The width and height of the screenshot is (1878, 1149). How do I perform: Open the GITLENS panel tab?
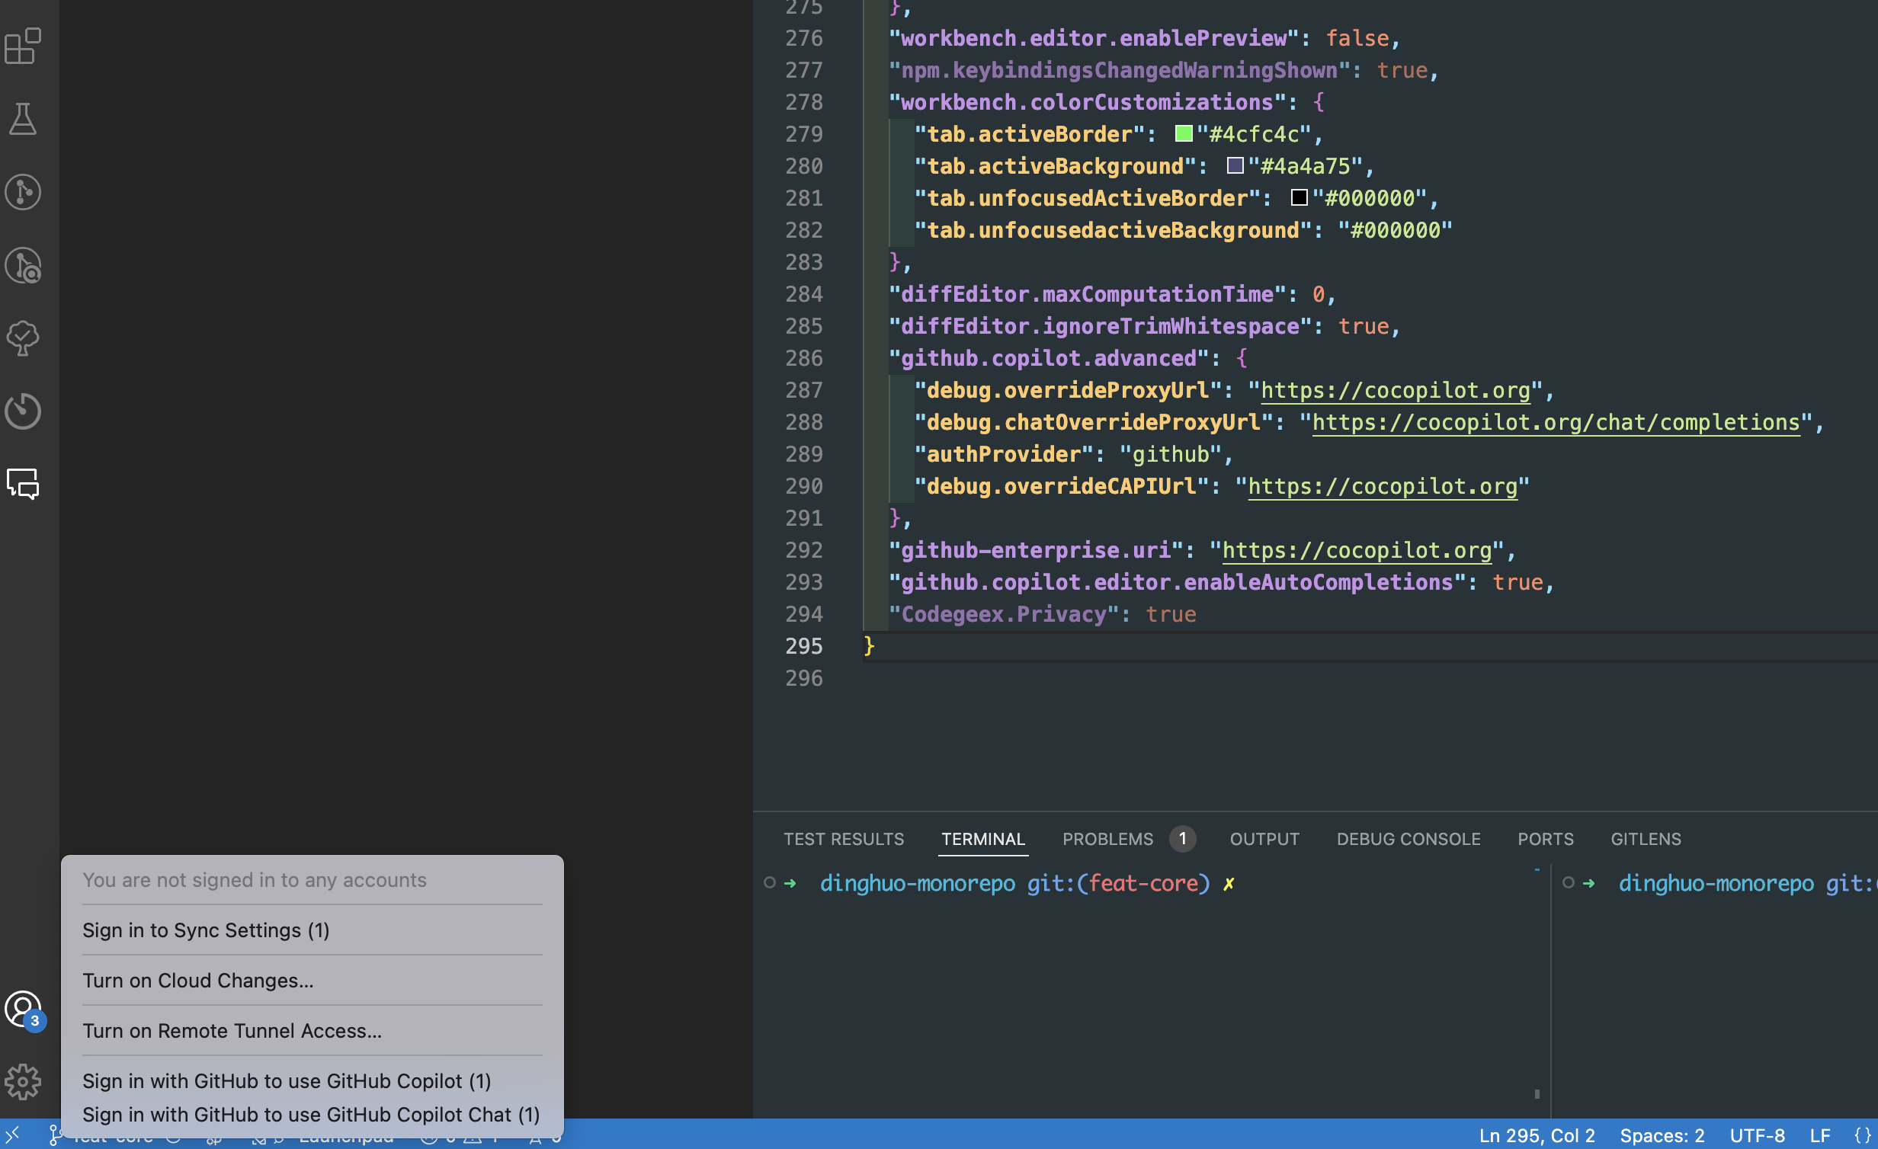(x=1646, y=839)
